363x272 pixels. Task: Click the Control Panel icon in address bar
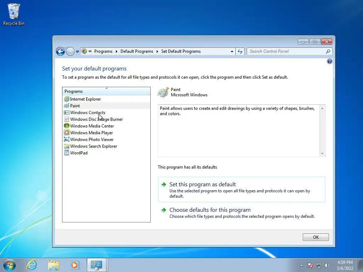(84, 51)
